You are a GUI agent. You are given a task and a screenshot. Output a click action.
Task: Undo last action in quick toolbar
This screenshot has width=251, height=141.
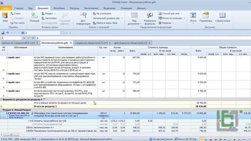tap(7, 33)
